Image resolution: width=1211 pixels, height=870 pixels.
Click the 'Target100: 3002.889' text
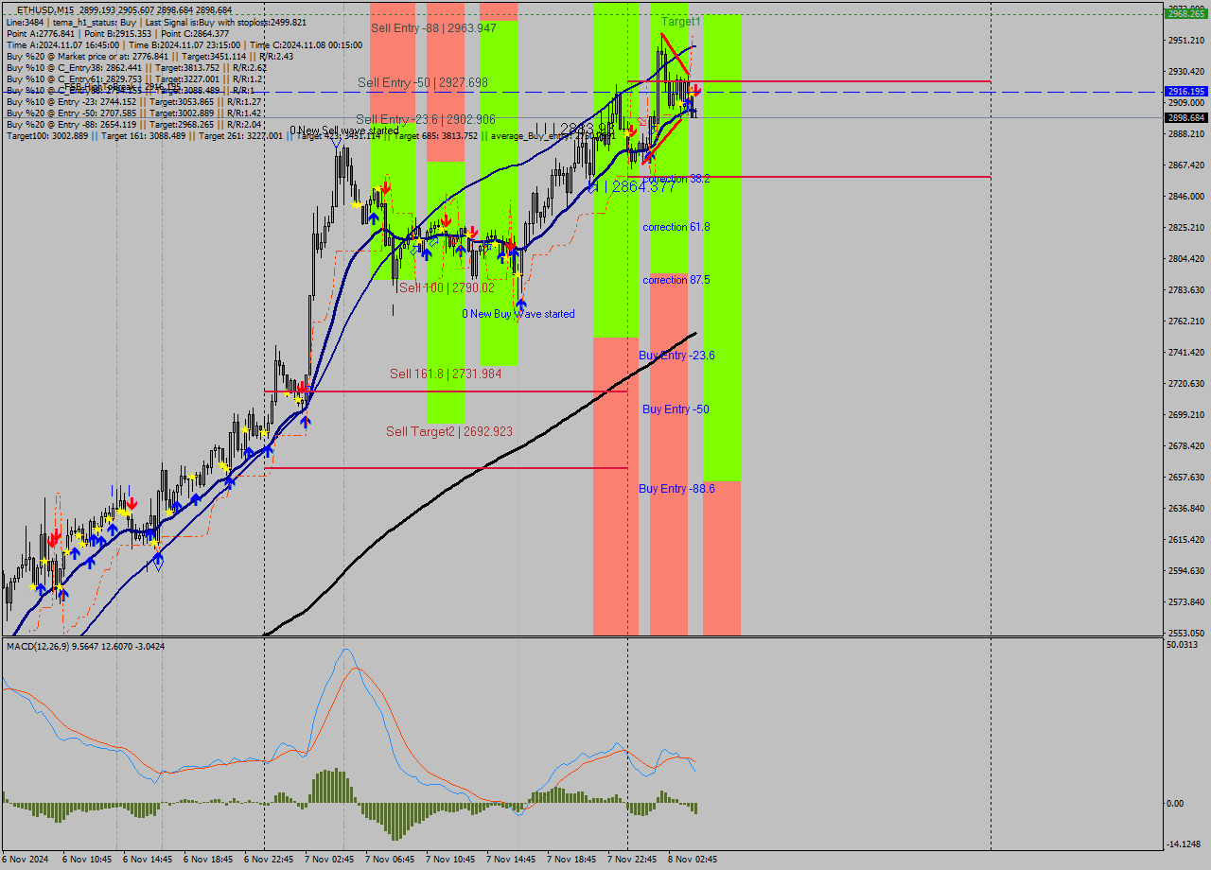47,135
